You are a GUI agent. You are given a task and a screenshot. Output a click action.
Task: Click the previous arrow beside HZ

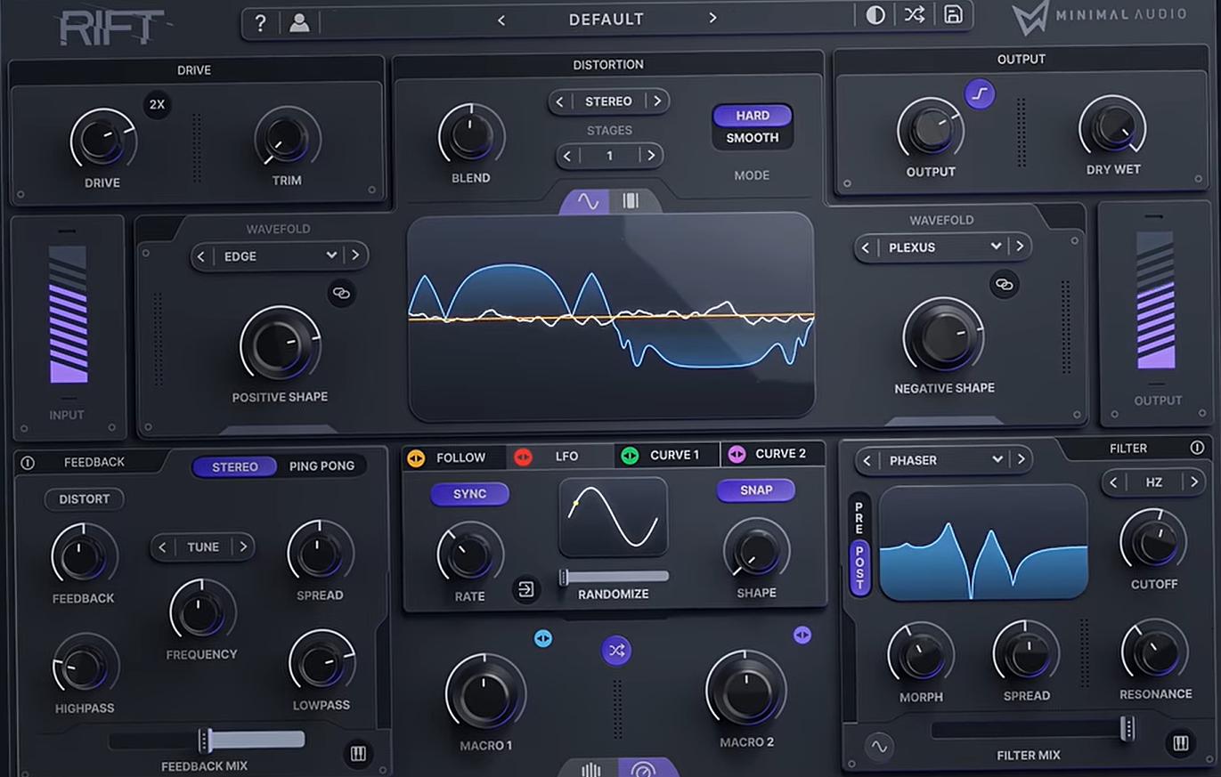point(1114,482)
